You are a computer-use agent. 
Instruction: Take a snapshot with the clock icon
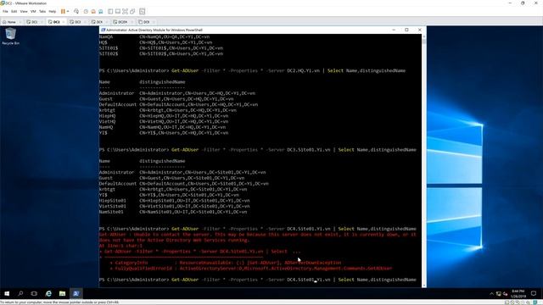click(x=86, y=11)
